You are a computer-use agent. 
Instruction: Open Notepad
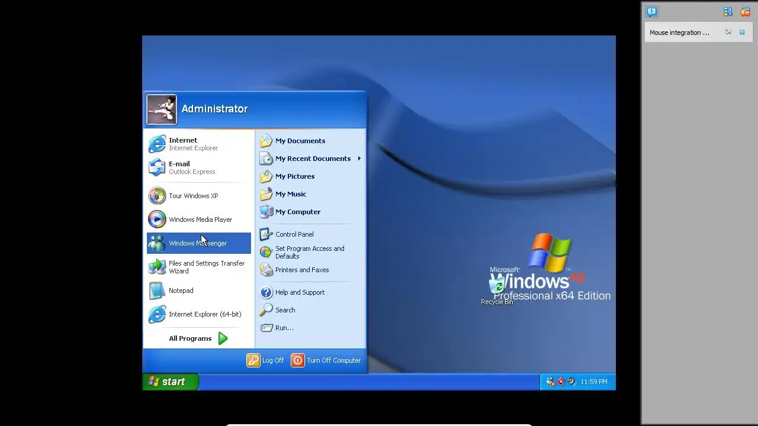tap(199, 291)
